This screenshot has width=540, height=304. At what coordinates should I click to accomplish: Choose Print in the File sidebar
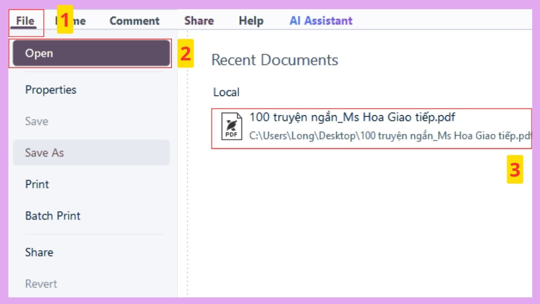pos(37,184)
